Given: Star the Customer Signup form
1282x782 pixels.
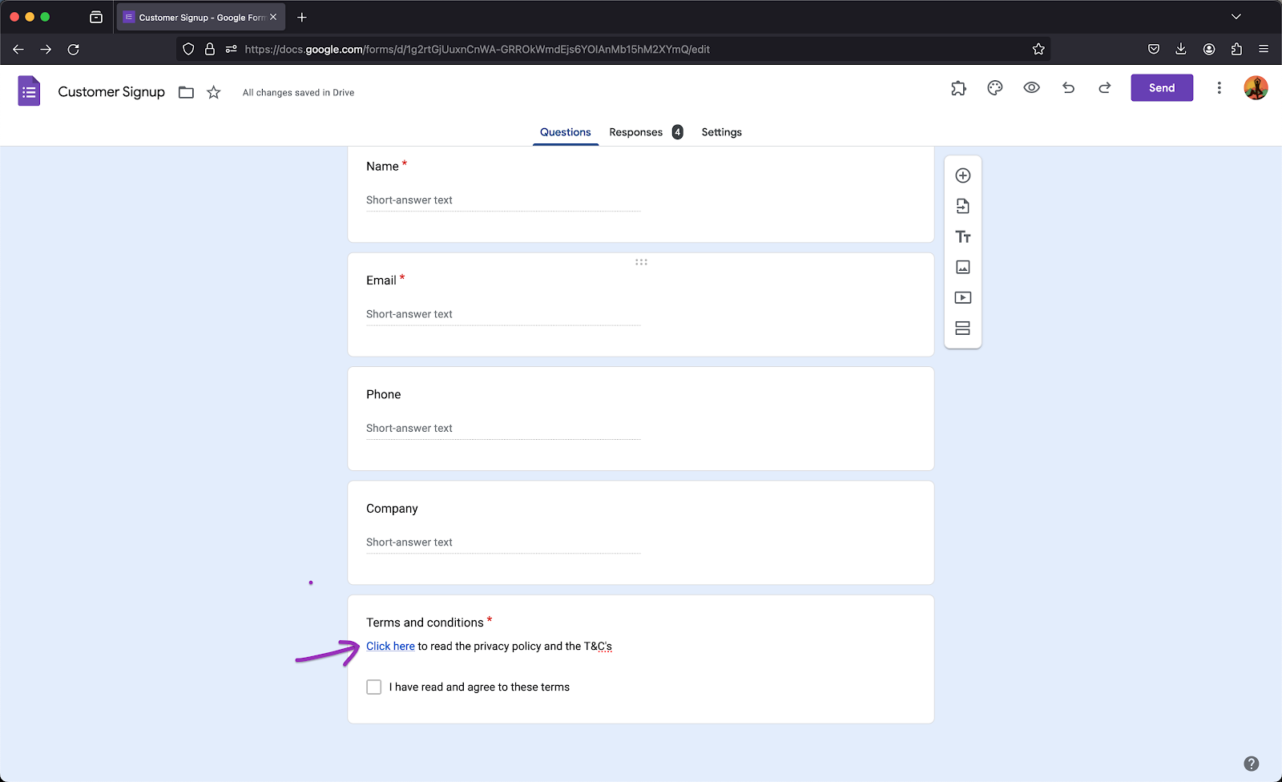Looking at the screenshot, I should point(214,92).
